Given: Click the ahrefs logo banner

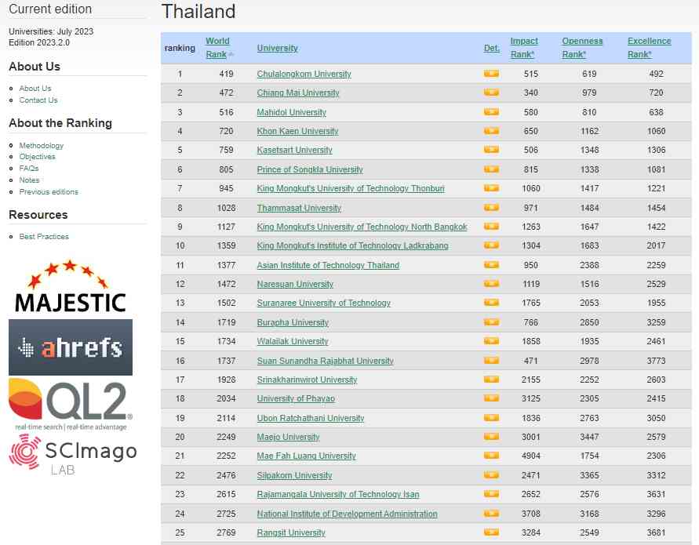Looking at the screenshot, I should [x=71, y=347].
